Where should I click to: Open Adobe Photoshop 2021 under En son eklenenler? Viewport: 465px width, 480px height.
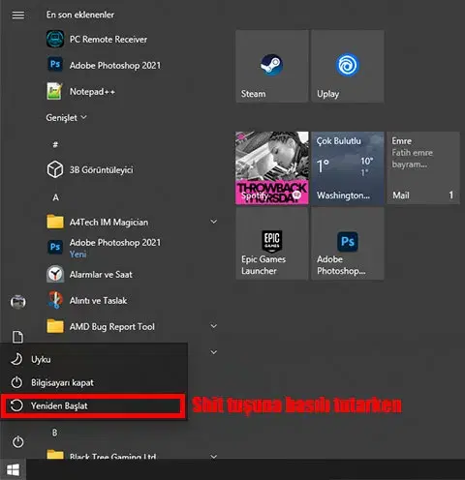(104, 65)
